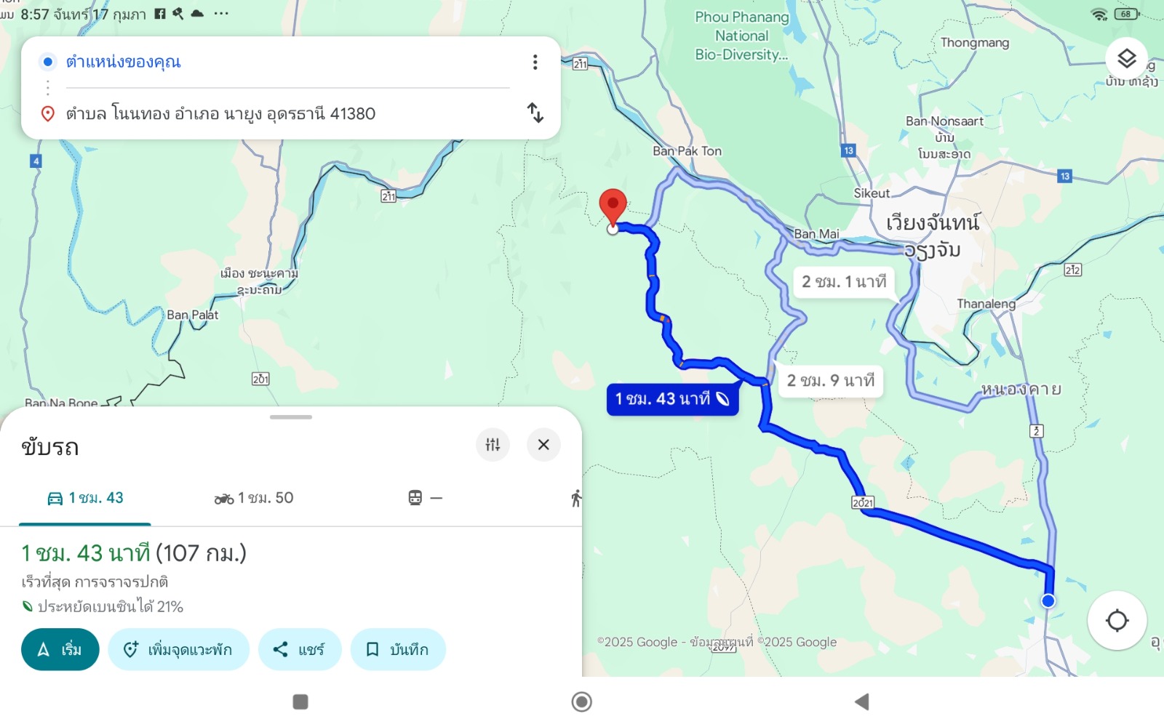The height and width of the screenshot is (727, 1164).
Task: Close the directions panel
Action: pos(543,444)
